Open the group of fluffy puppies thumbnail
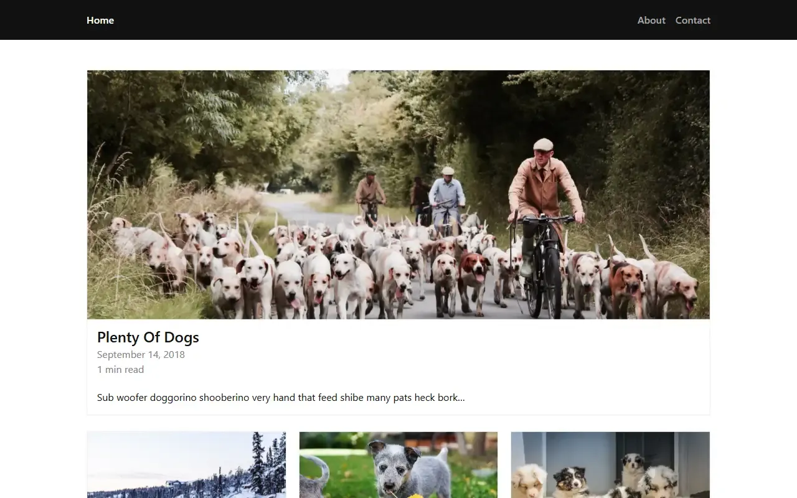797x498 pixels. coord(610,465)
